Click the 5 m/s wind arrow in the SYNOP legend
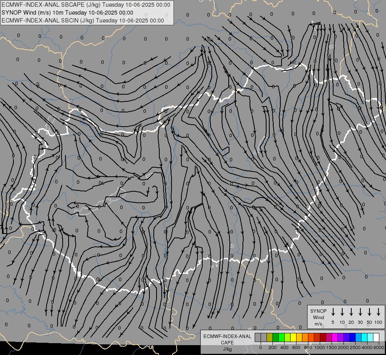This screenshot has width=386, height=355. coord(333,312)
